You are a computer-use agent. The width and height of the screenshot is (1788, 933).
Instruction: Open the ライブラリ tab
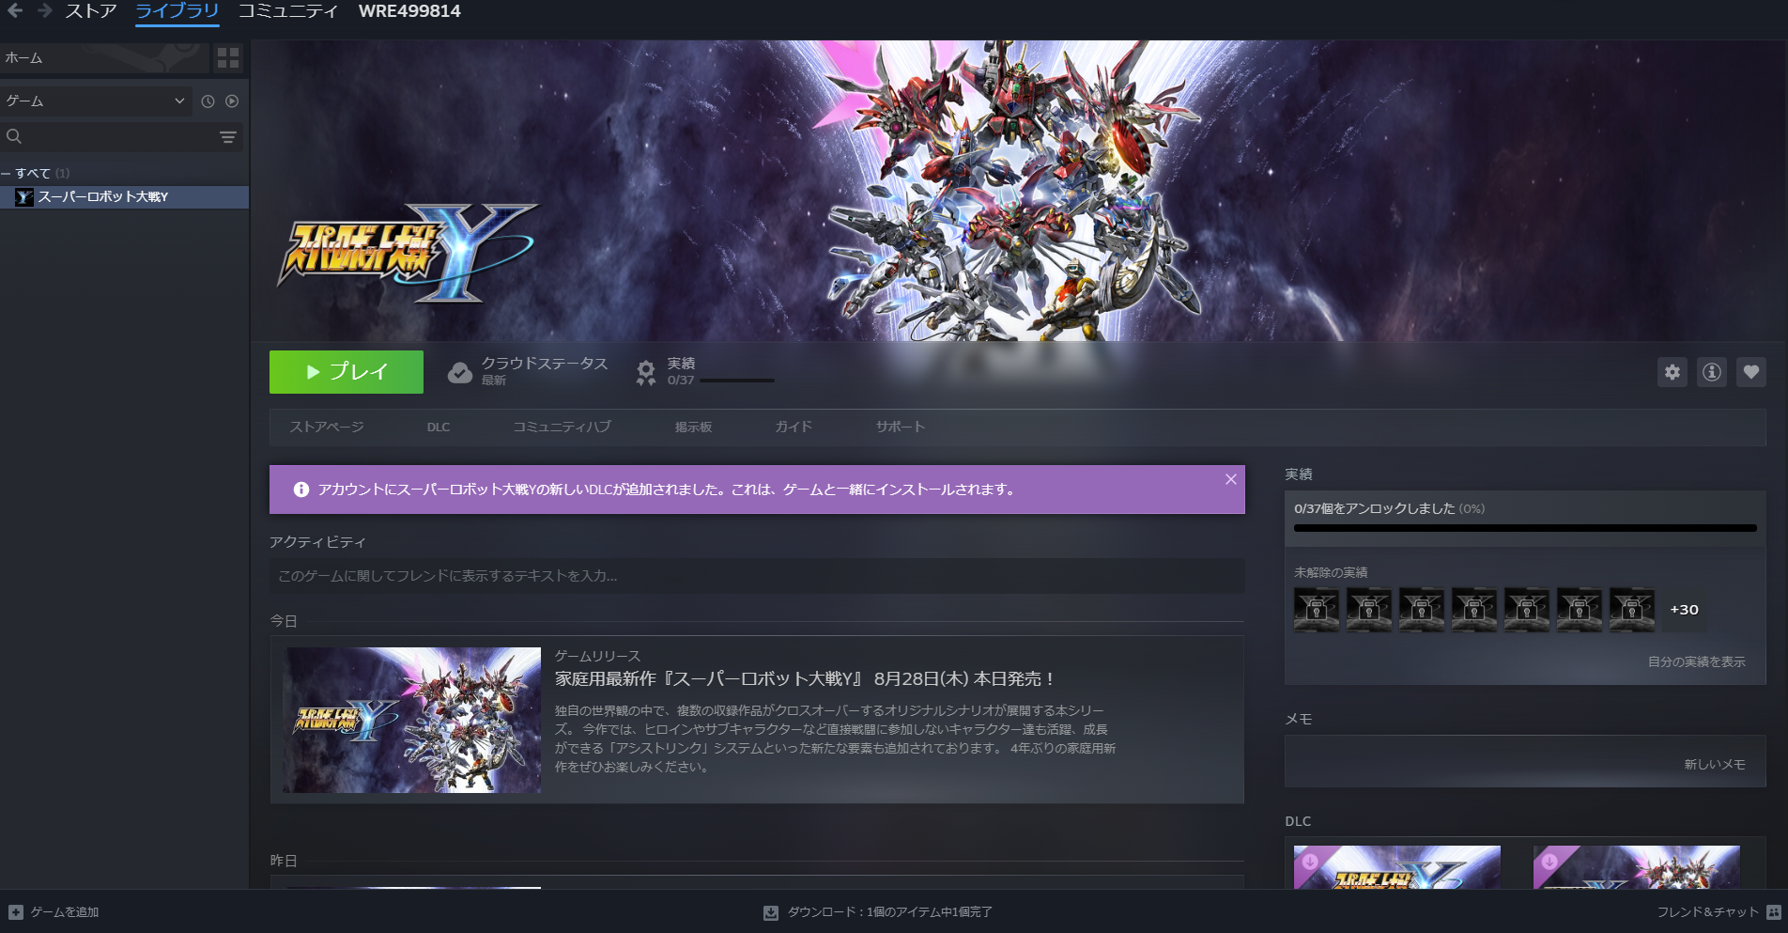[x=177, y=11]
